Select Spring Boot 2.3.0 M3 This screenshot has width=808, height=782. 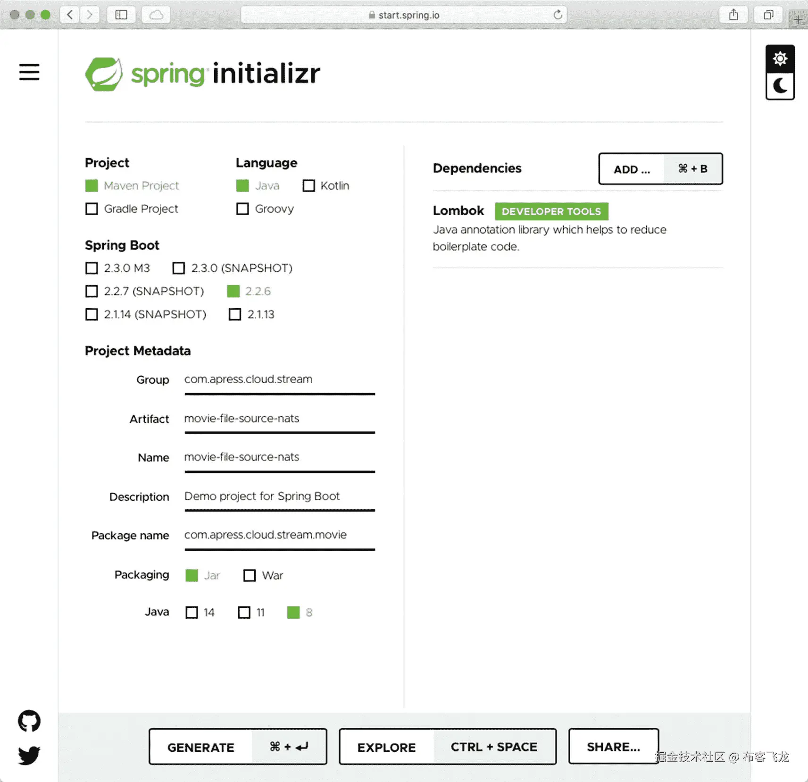(x=117, y=268)
